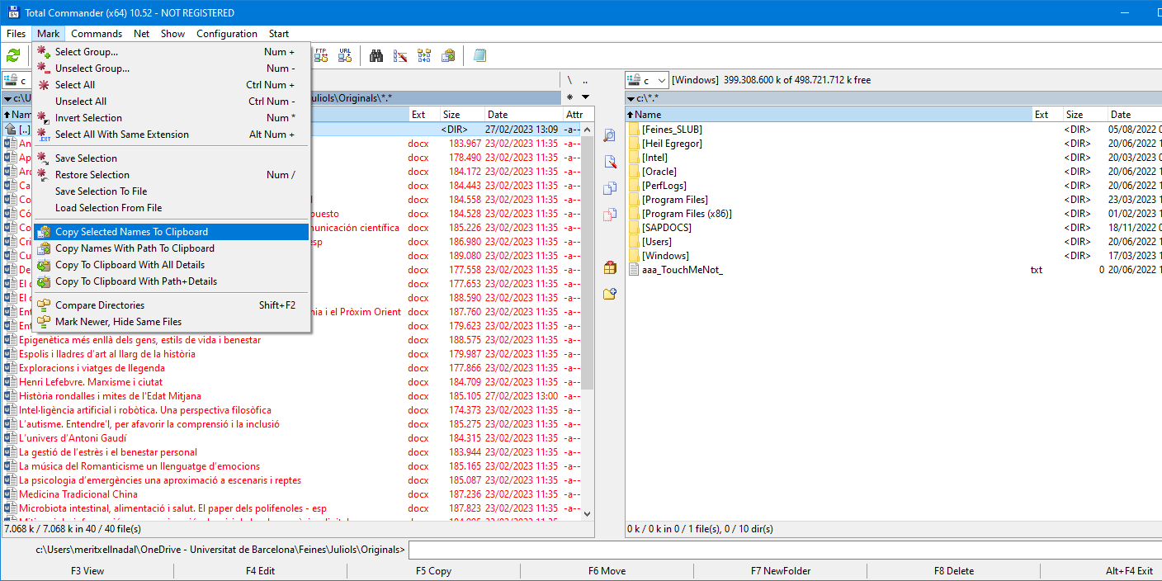1162x581 pixels.
Task: Choose Copy Selected Names To Clipboard
Action: pyautogui.click(x=131, y=232)
